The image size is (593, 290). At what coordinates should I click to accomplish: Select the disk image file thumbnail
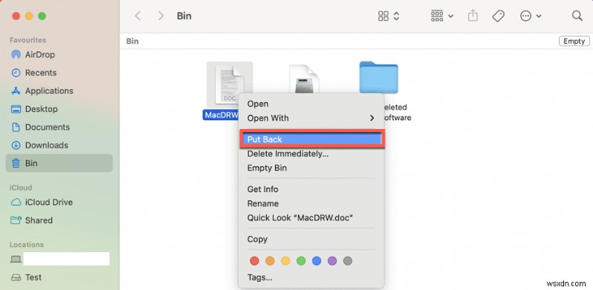click(304, 79)
